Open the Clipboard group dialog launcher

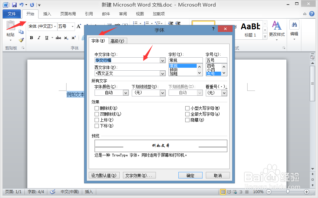pos(23,48)
